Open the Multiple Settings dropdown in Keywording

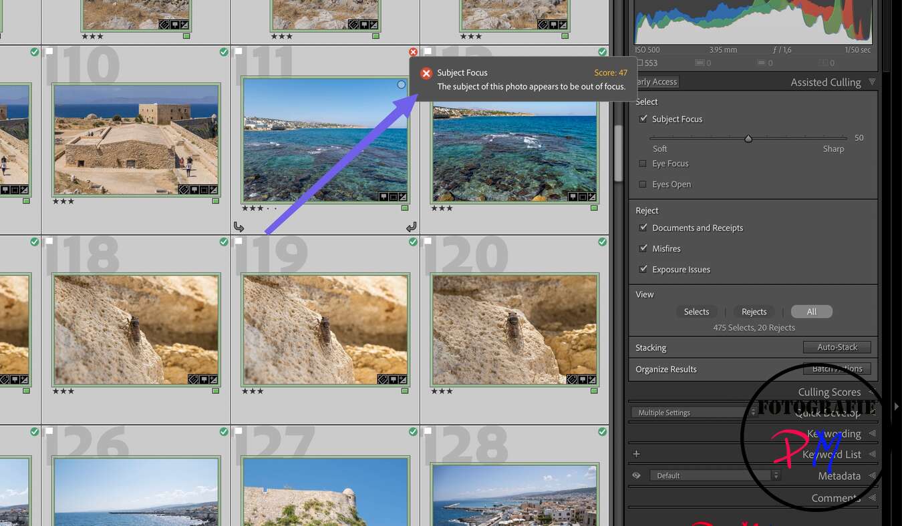click(x=752, y=412)
